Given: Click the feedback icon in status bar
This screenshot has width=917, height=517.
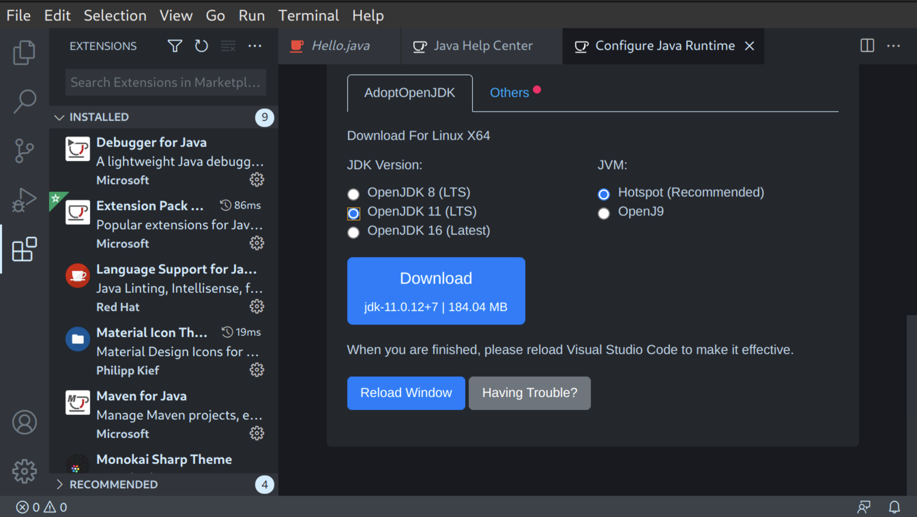Looking at the screenshot, I should [864, 507].
